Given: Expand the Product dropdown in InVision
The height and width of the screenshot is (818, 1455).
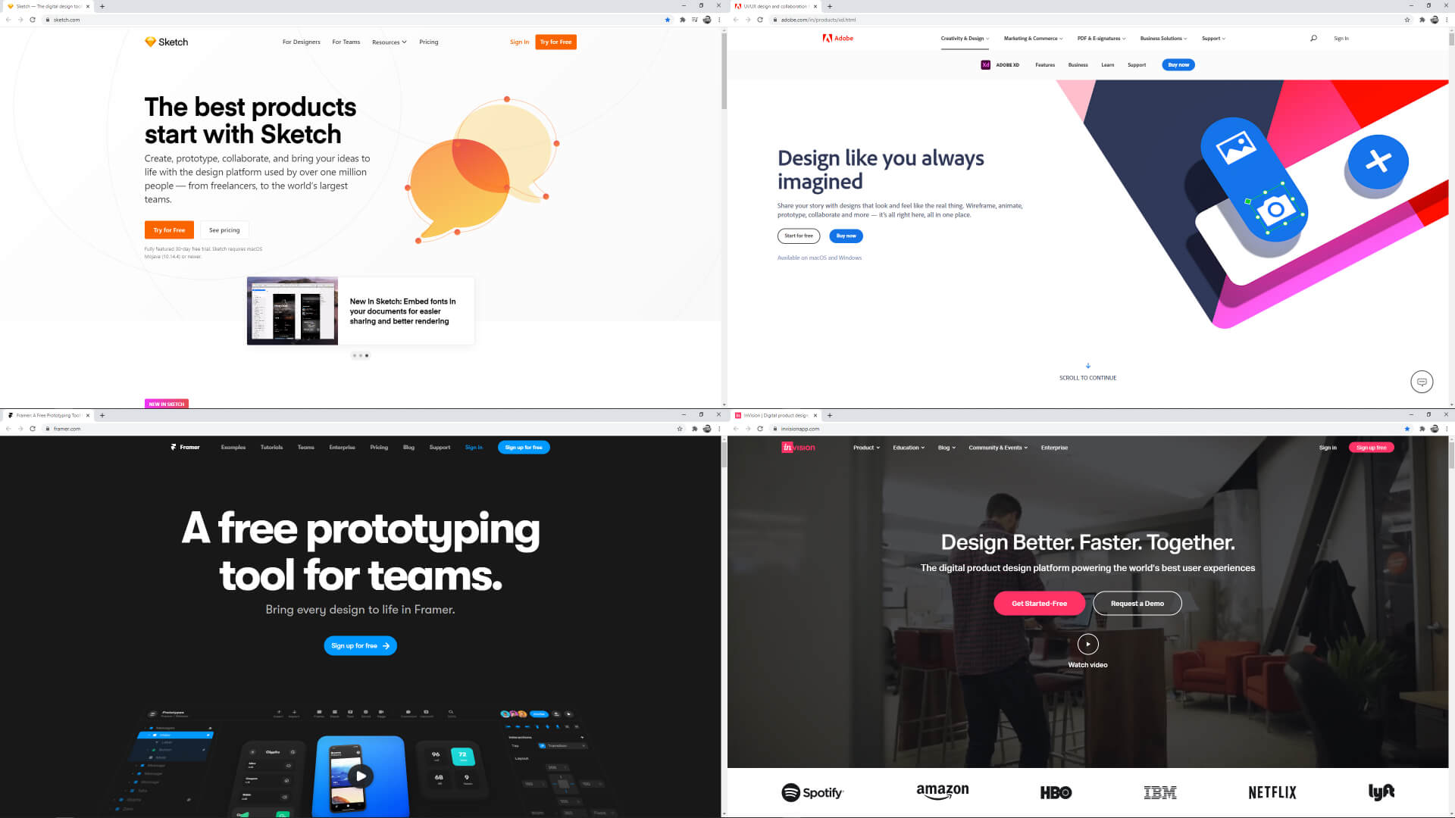Looking at the screenshot, I should [865, 448].
